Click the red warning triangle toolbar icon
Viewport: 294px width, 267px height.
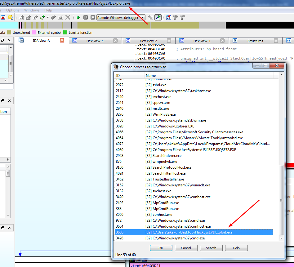point(3,18)
